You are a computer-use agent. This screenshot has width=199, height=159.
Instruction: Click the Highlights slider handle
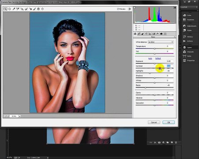point(150,73)
